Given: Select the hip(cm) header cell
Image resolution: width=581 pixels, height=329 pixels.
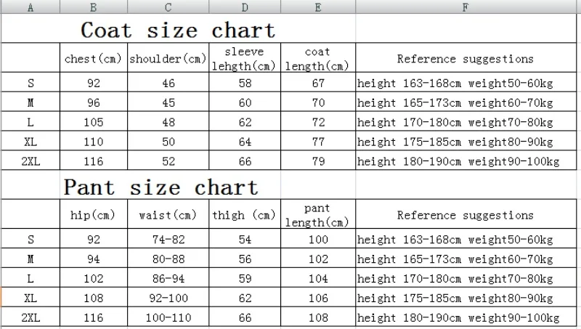Looking at the screenshot, I should [x=94, y=216].
